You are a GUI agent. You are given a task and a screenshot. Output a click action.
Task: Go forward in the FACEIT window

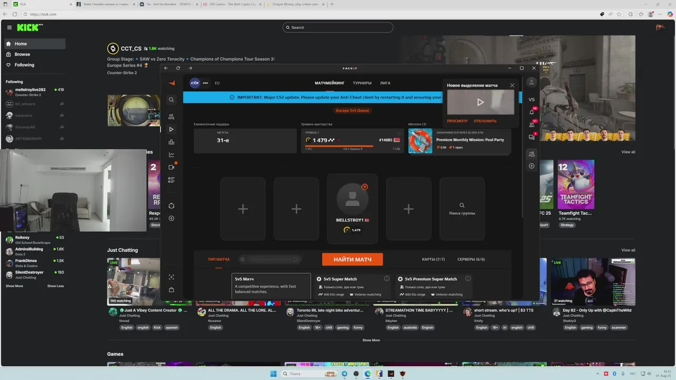click(x=190, y=68)
